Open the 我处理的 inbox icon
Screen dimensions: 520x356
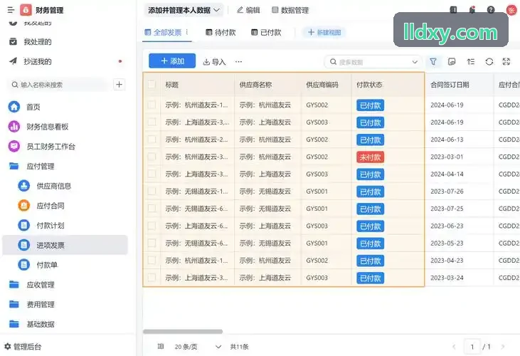click(13, 42)
